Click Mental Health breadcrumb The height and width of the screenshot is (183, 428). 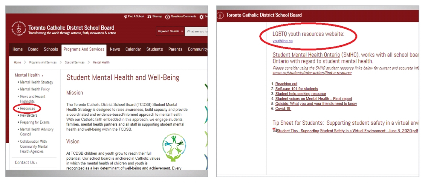(x=101, y=62)
